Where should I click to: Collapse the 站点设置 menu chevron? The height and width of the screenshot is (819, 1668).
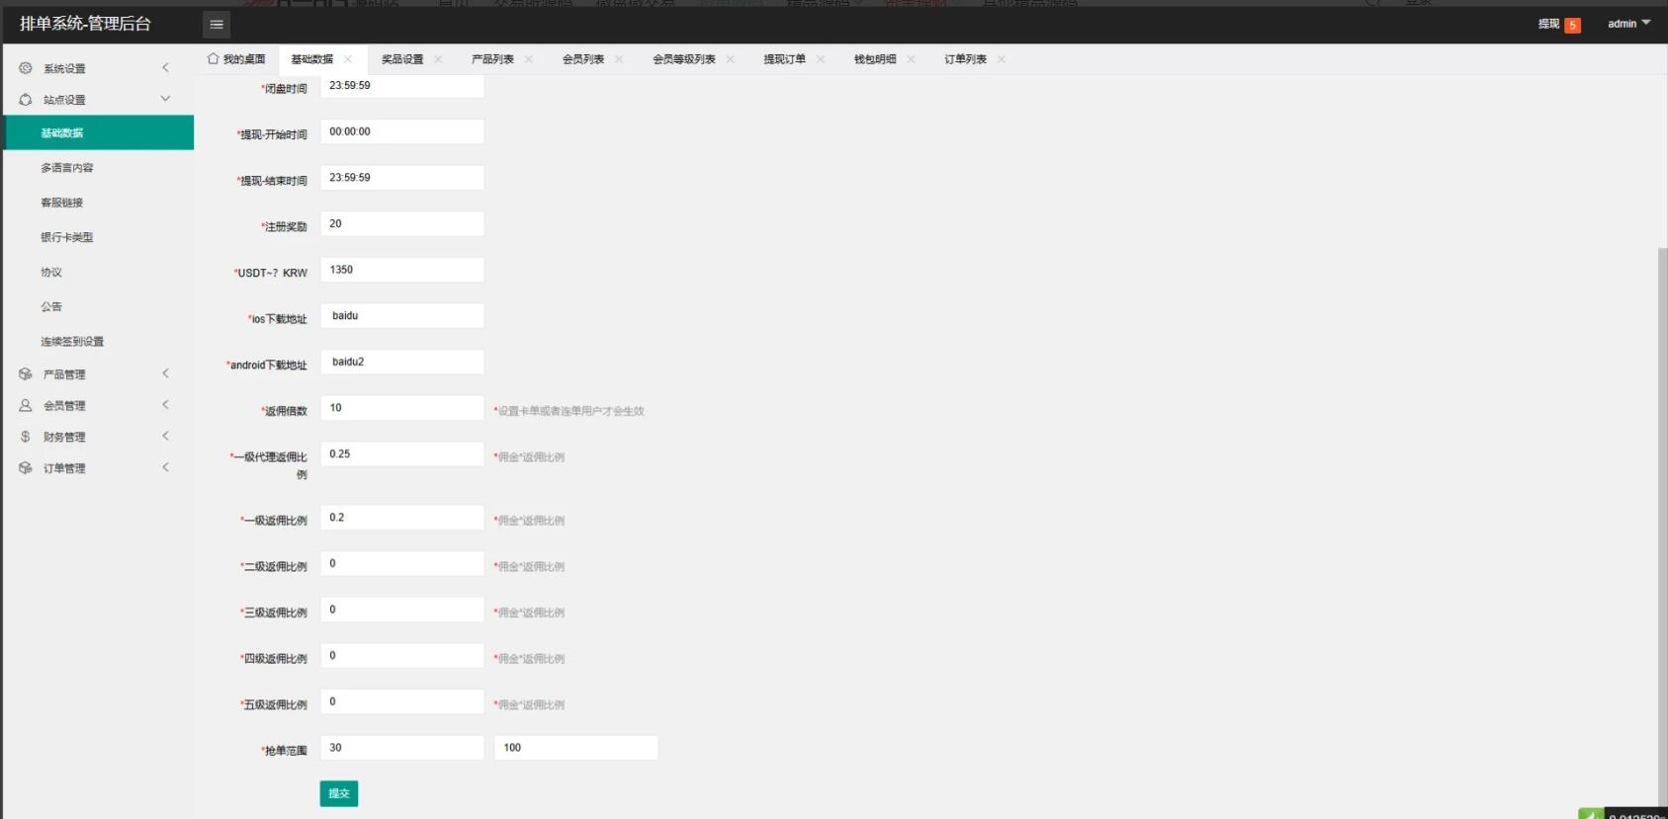[165, 99]
